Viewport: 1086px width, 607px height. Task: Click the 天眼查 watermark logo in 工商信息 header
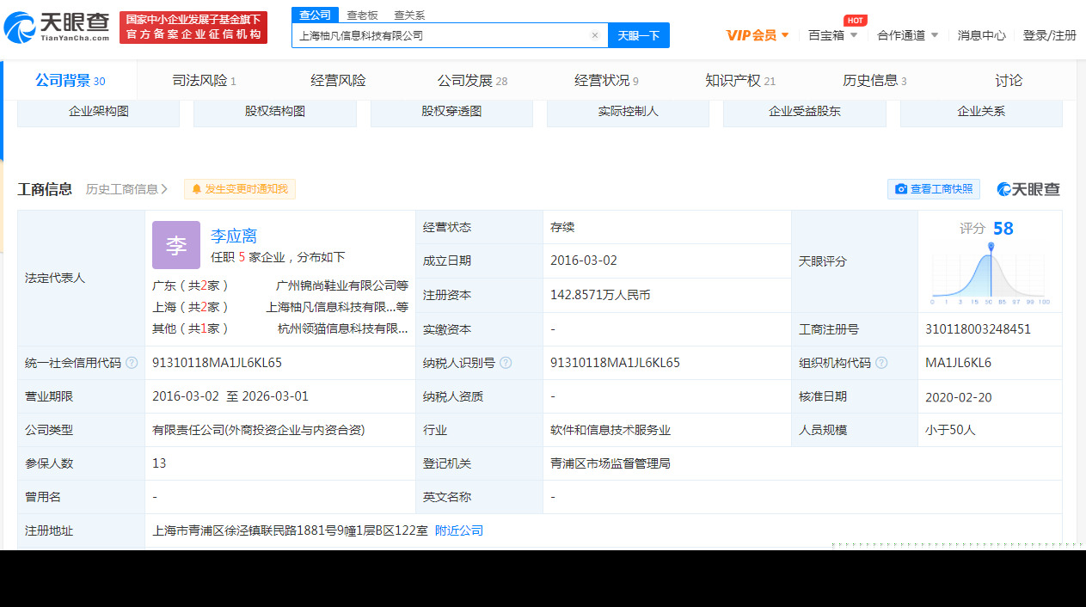click(x=1028, y=189)
